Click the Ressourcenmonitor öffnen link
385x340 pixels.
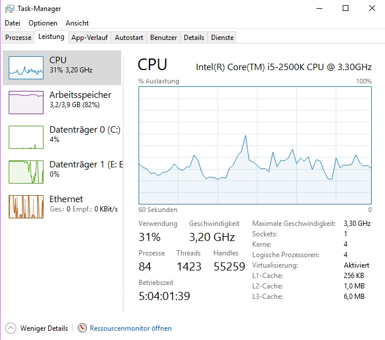[130, 328]
